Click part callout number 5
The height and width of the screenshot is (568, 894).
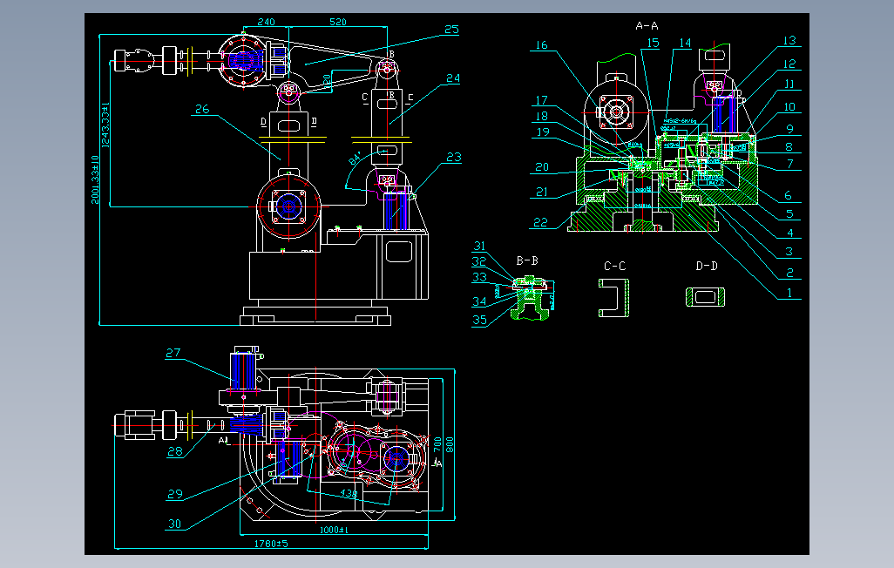(789, 213)
